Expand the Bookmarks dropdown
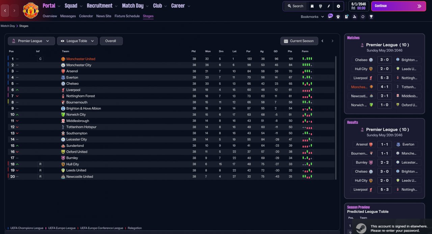The width and height of the screenshot is (432, 234). pos(312,16)
